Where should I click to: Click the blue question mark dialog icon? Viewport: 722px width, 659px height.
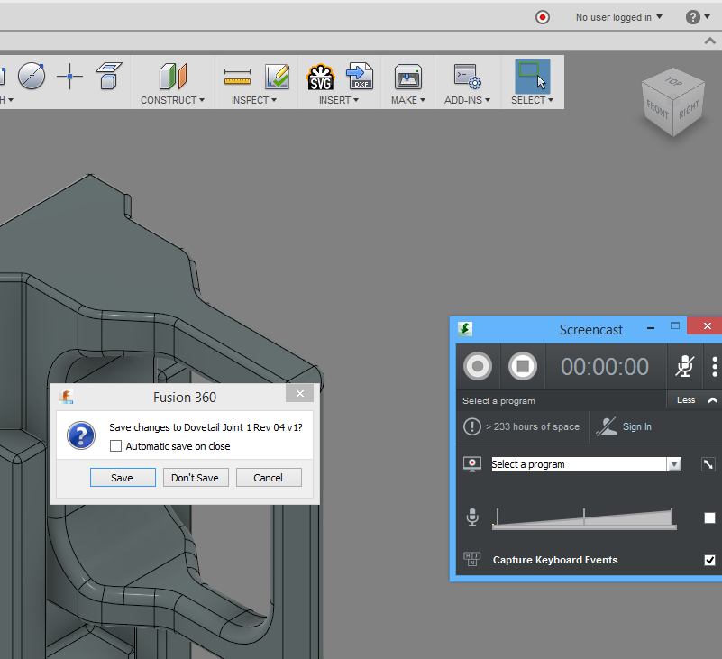click(81, 435)
